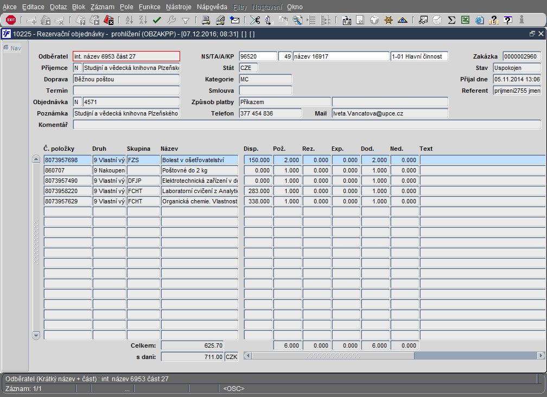Click the magnifier search document icon

[297, 20]
